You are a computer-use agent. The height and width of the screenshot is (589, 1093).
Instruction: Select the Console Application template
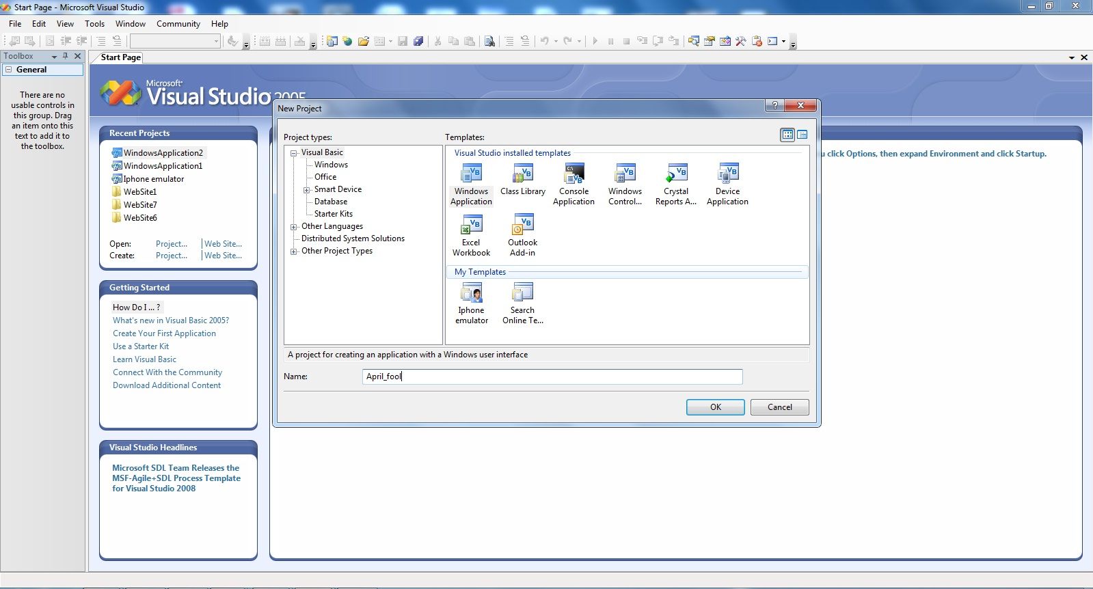pos(574,184)
